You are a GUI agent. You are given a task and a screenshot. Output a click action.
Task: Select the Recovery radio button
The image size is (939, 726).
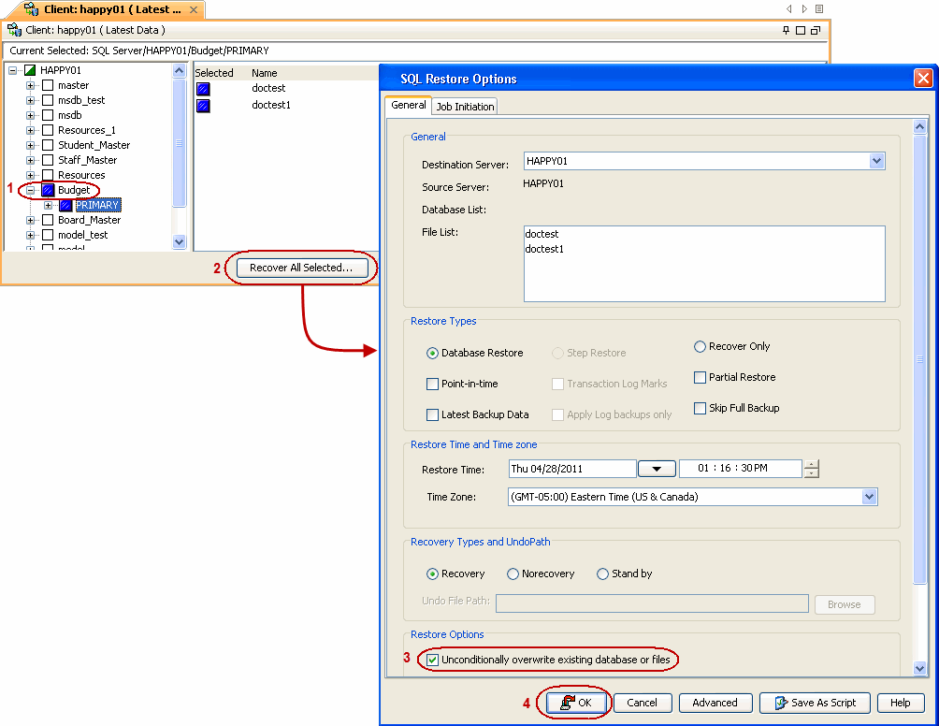click(432, 574)
